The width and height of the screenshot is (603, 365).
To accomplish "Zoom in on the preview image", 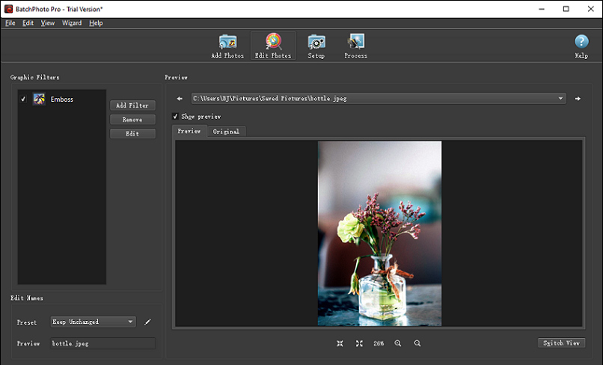I will (398, 343).
